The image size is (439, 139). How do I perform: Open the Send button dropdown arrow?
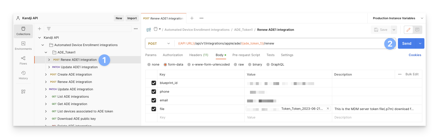tap(420, 43)
